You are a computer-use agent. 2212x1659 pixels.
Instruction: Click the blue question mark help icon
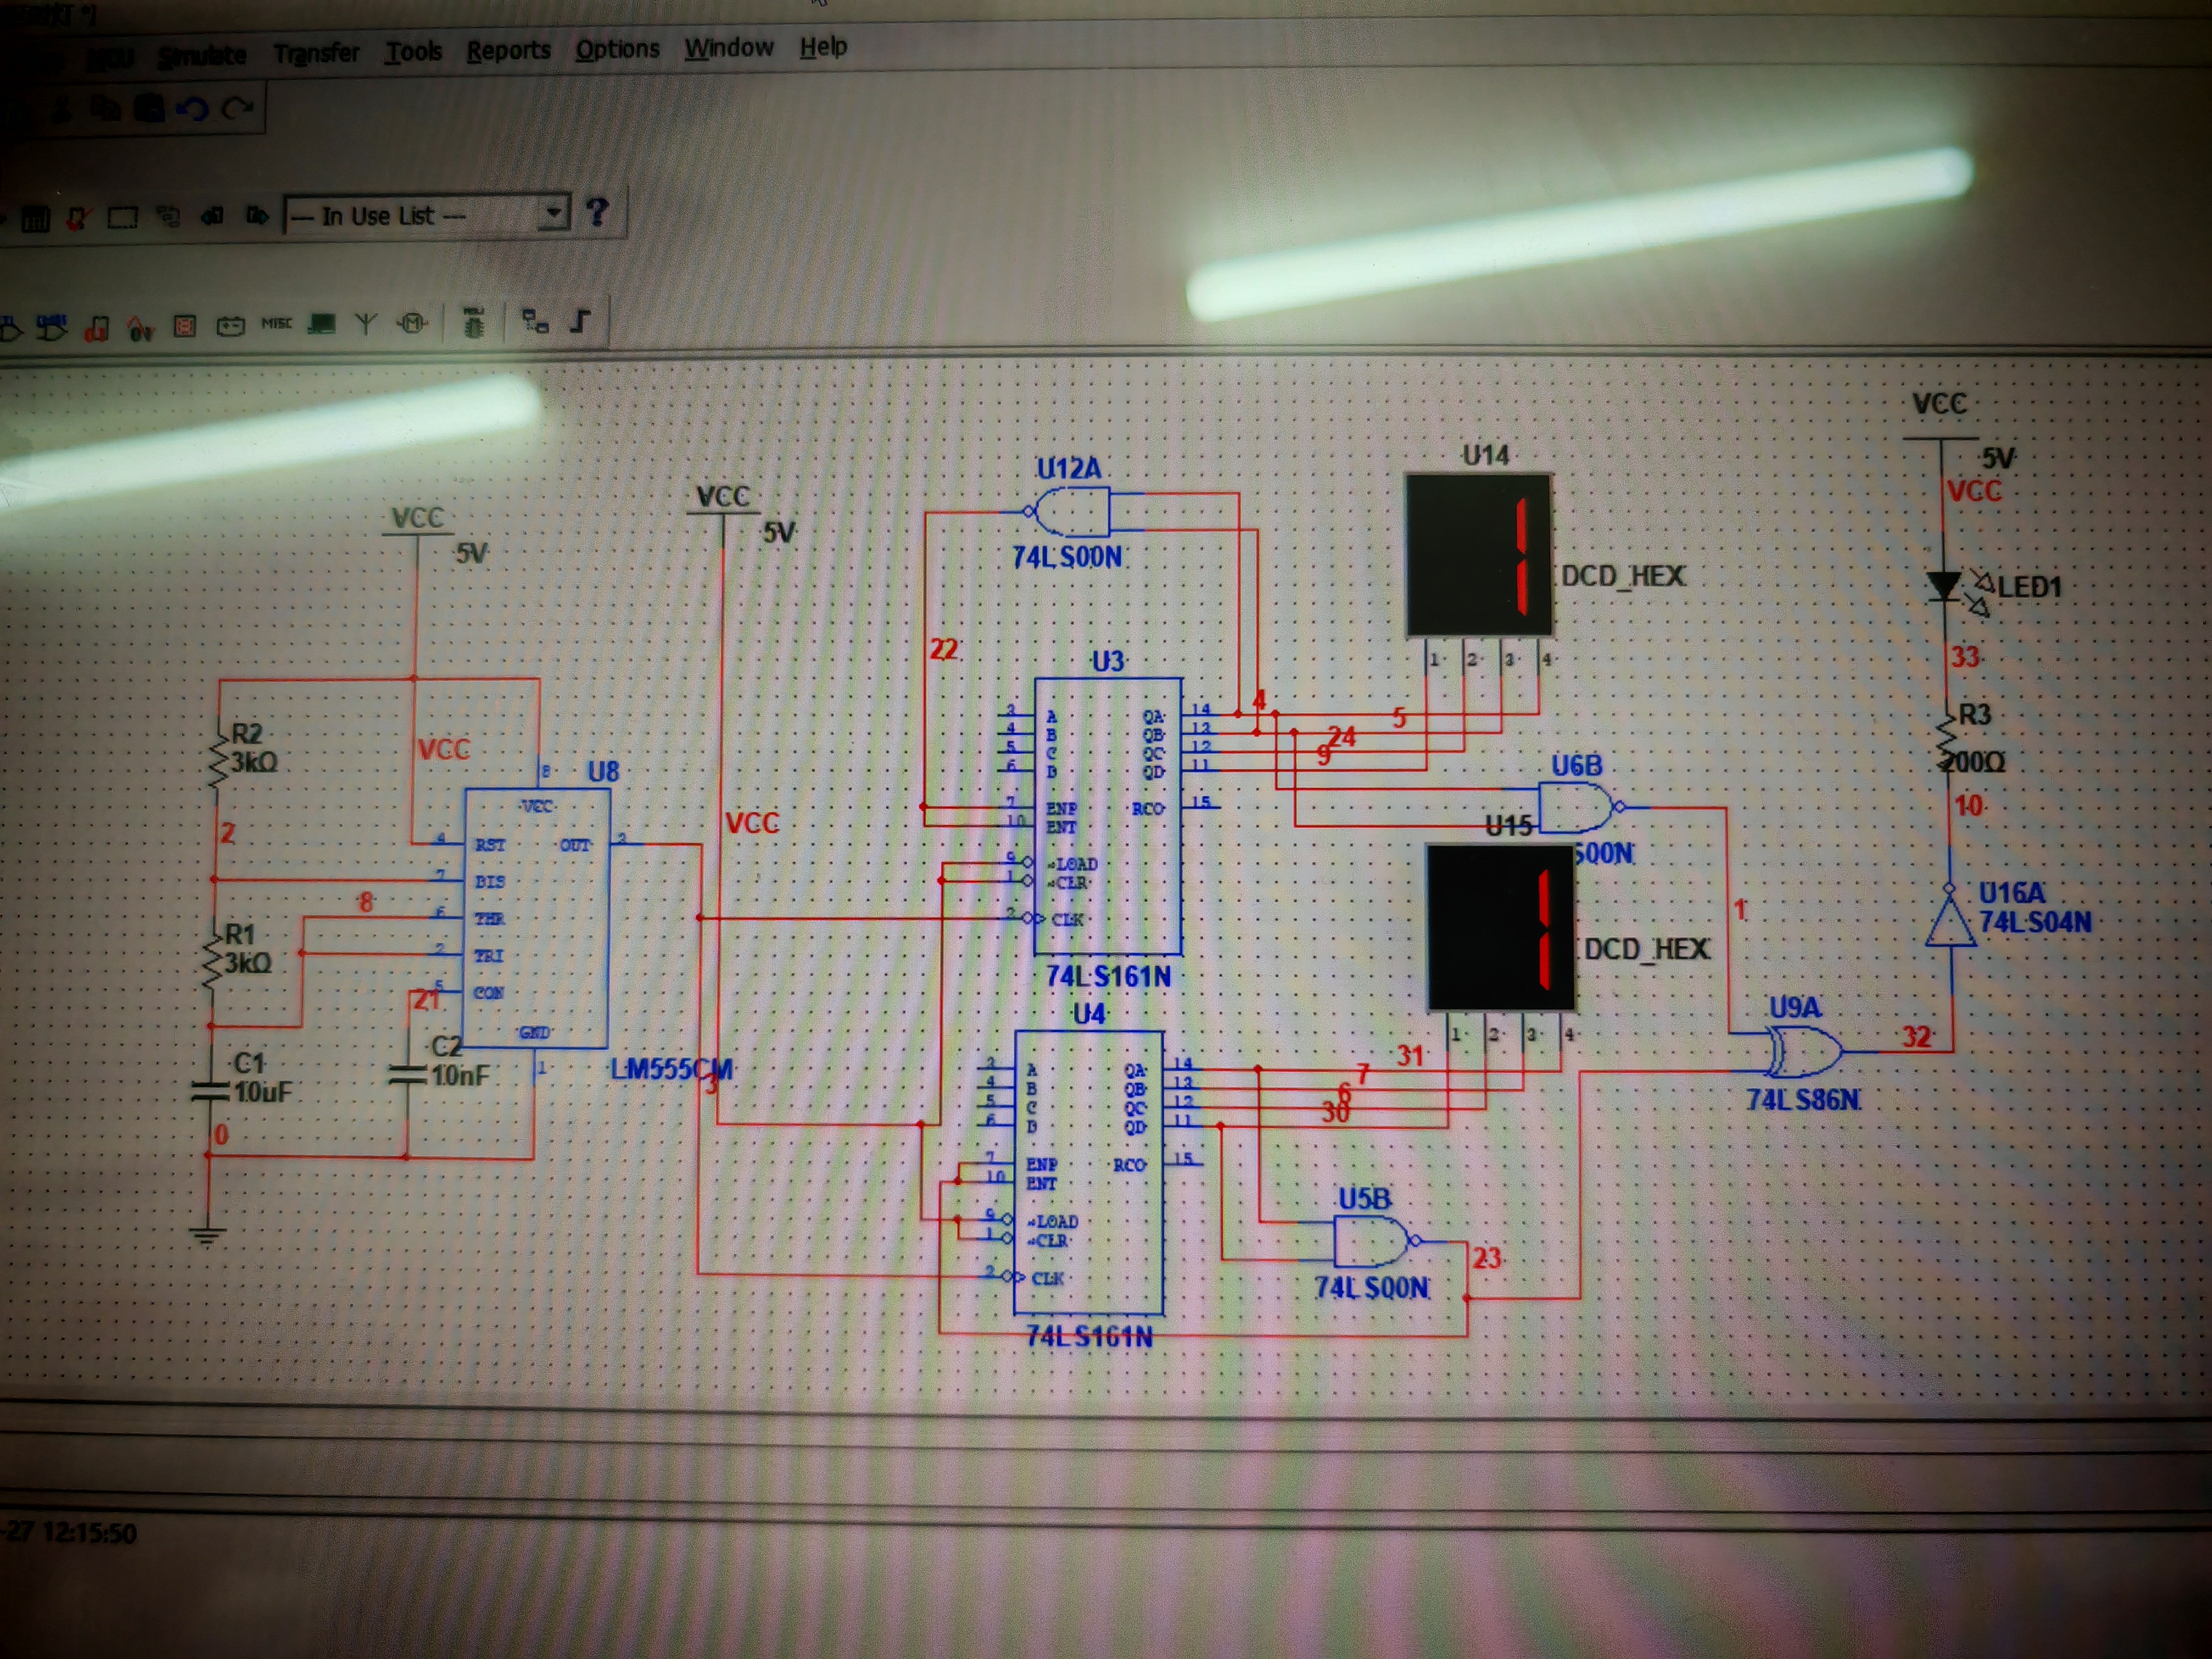click(x=597, y=211)
